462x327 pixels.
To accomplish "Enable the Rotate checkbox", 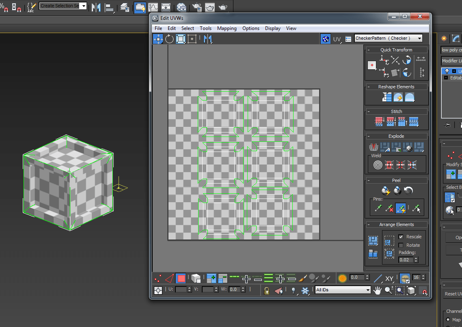I will [x=401, y=245].
